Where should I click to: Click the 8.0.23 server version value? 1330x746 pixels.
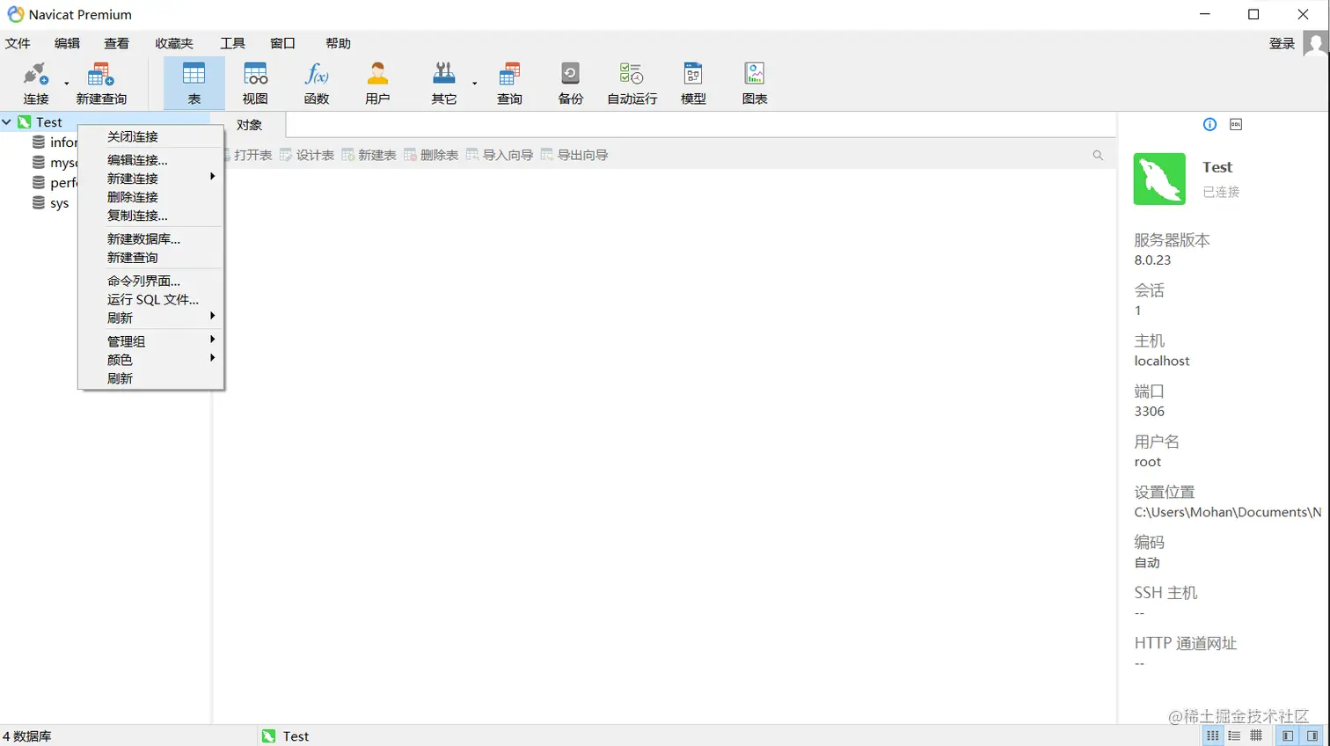(1152, 260)
